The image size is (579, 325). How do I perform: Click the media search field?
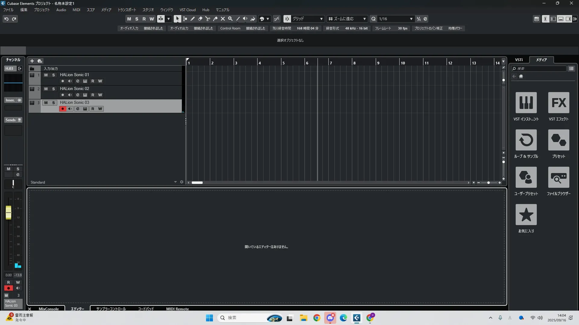pos(540,69)
